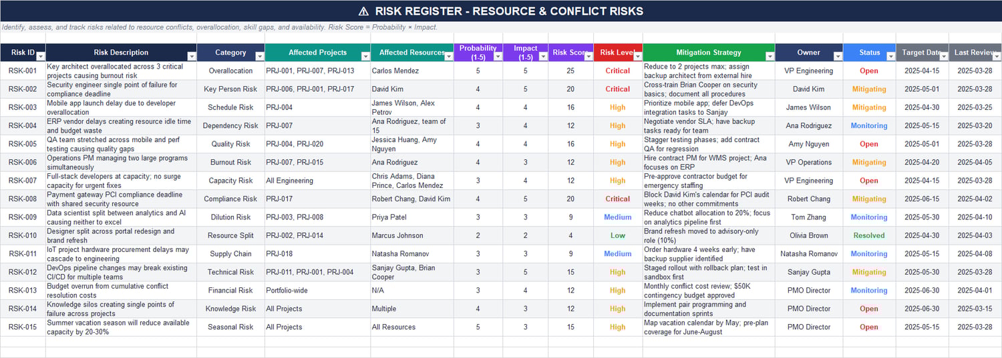Select the High risk level for RSK-015
The width and height of the screenshot is (1002, 358).
coord(617,327)
